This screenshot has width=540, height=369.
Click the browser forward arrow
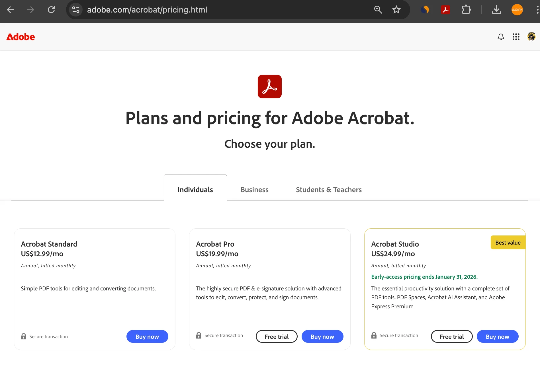[x=31, y=10]
